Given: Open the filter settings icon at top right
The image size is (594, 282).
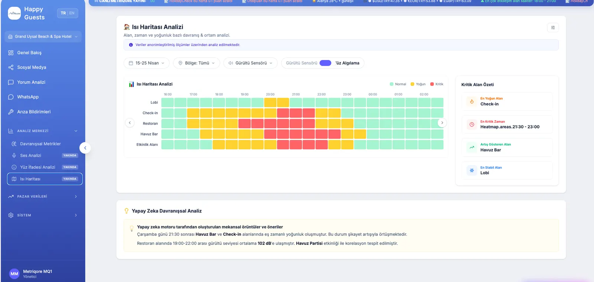Looking at the screenshot, I should point(553,27).
